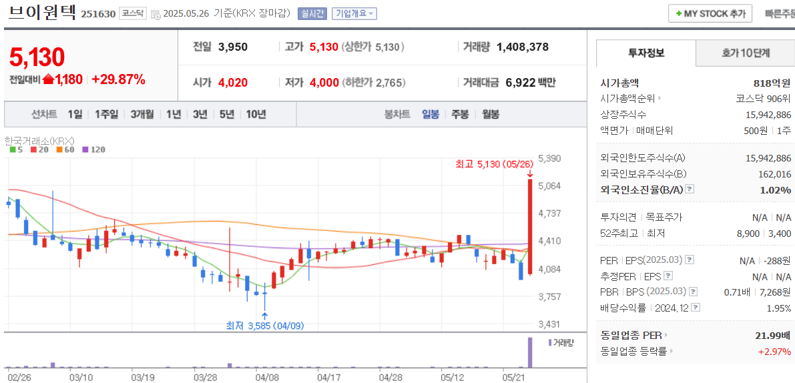795x383 pixels.
Task: Click the red up-arrow icon beside 1,180
Action: (48, 79)
